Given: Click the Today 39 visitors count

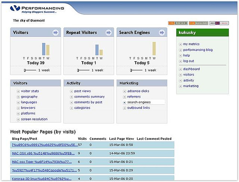Looking at the screenshot, I should (x=36, y=63).
